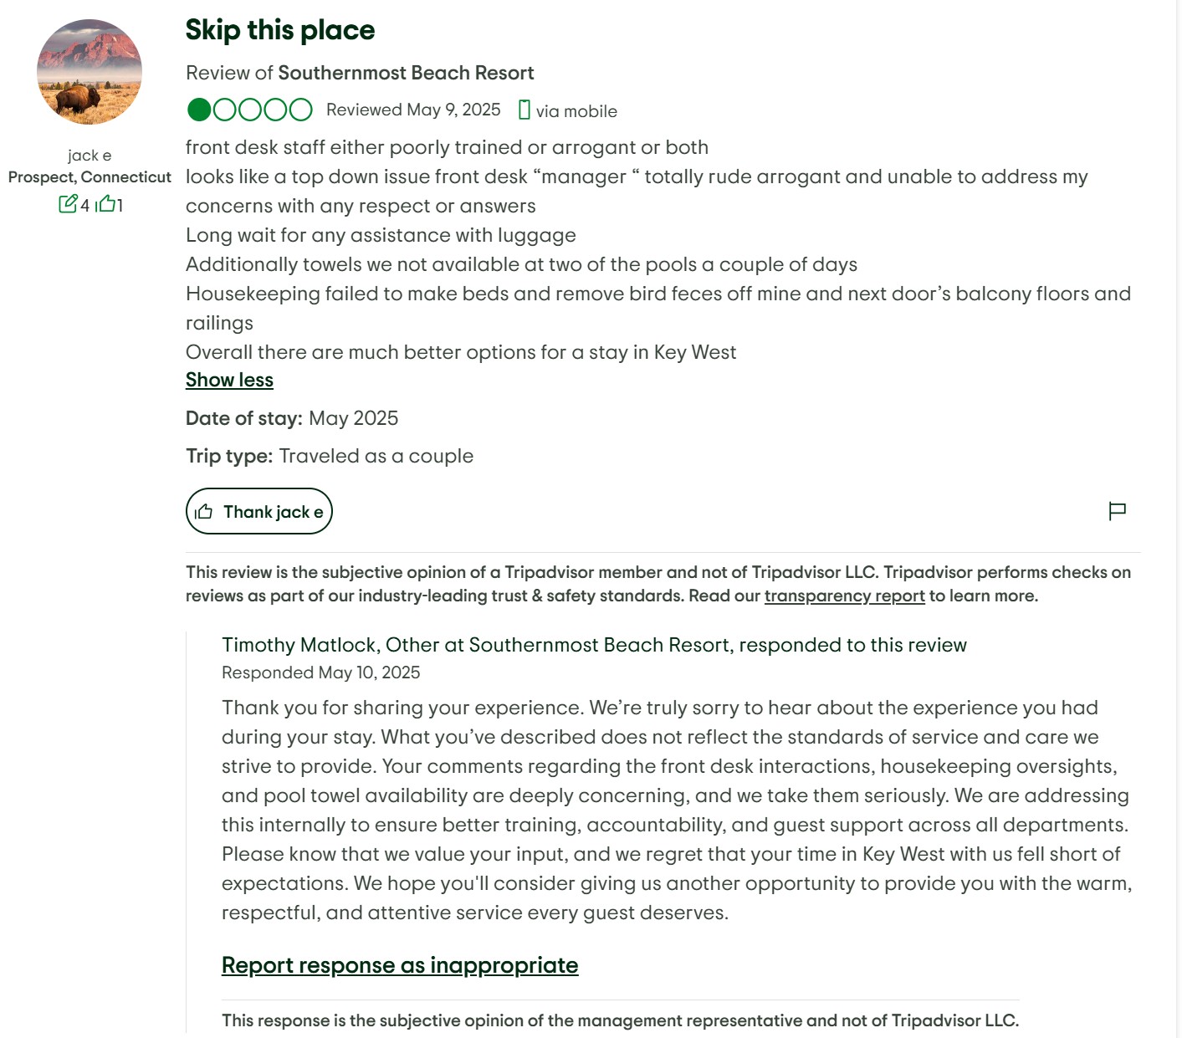
Task: Open the jack e username profile
Action: [90, 156]
